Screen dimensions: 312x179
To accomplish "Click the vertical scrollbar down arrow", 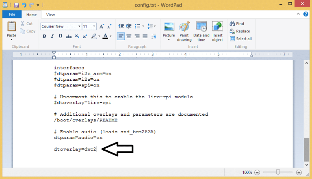I will [x=307, y=165].
